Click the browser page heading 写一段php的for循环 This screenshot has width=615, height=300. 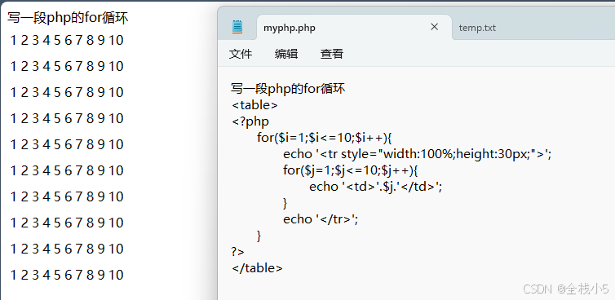click(x=68, y=18)
